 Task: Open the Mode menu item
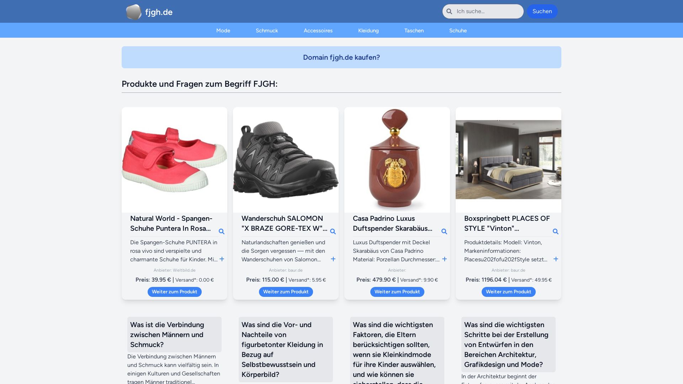point(223,31)
